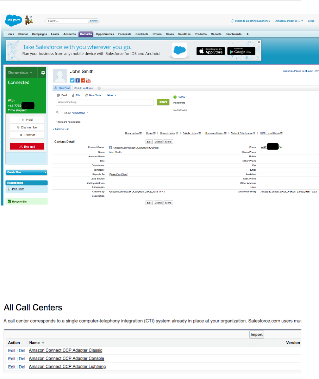Close the mobile app banner
The image size is (319, 379).
coord(259,42)
